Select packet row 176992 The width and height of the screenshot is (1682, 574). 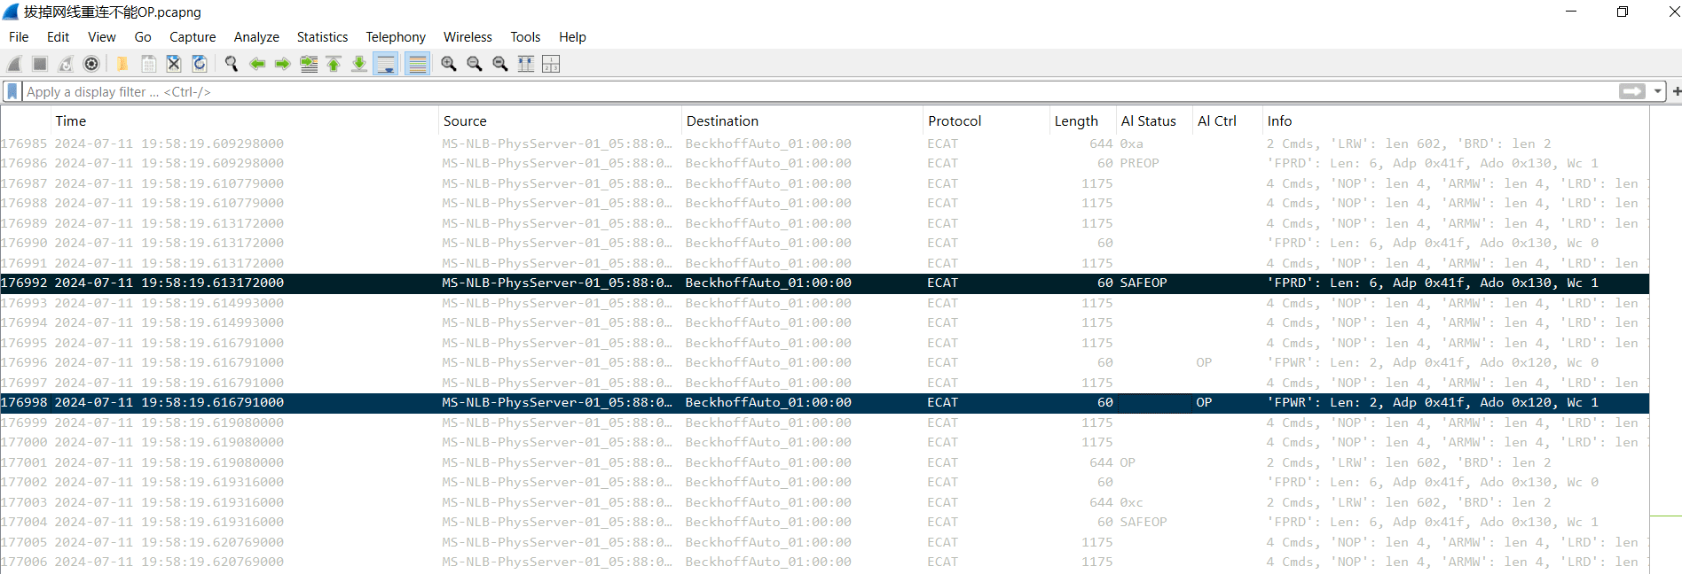pos(824,283)
